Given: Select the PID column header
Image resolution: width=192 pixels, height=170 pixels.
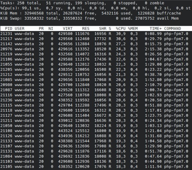Looking at the screenshot, I should tap(9, 28).
